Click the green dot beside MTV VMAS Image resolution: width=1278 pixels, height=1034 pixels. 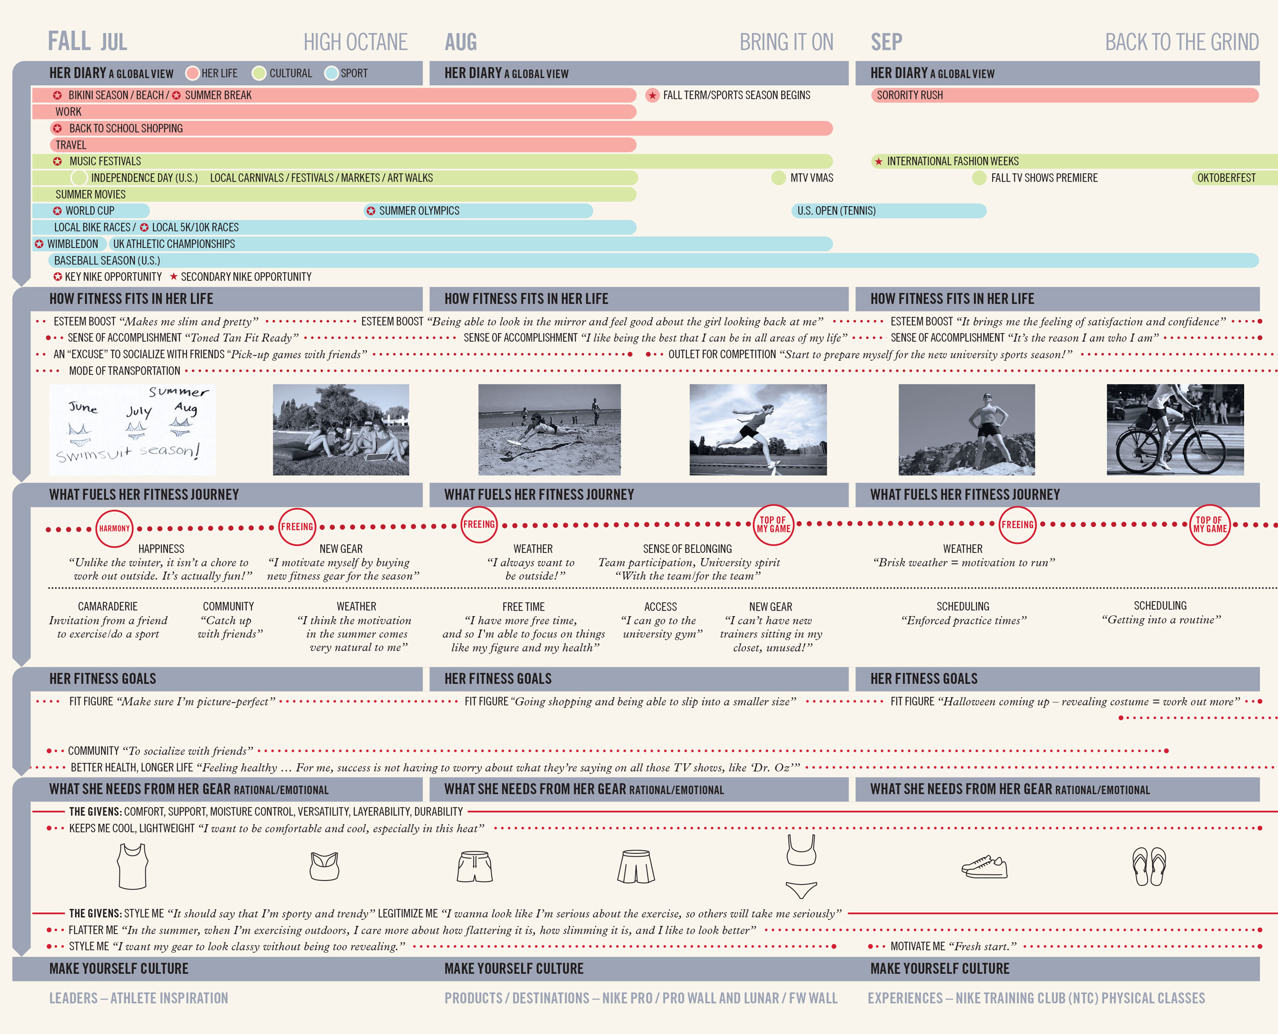(x=778, y=177)
